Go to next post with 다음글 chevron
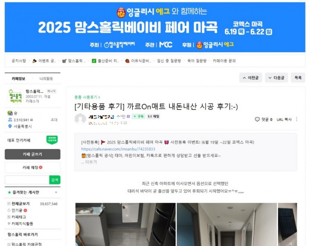Image resolution: width=318 pixels, height=246 pixels. tap(276, 78)
